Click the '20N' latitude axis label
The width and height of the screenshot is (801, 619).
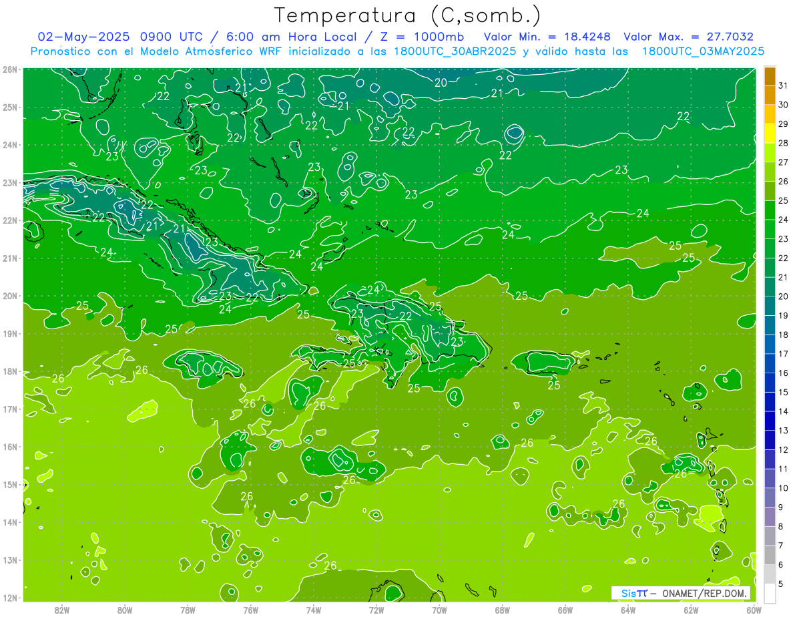coord(9,296)
